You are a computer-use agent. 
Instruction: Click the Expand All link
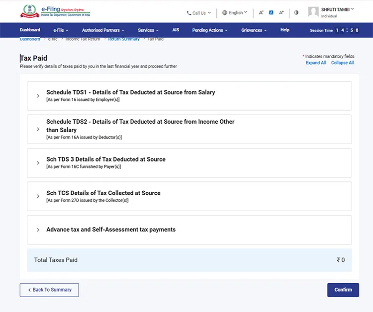pos(316,63)
